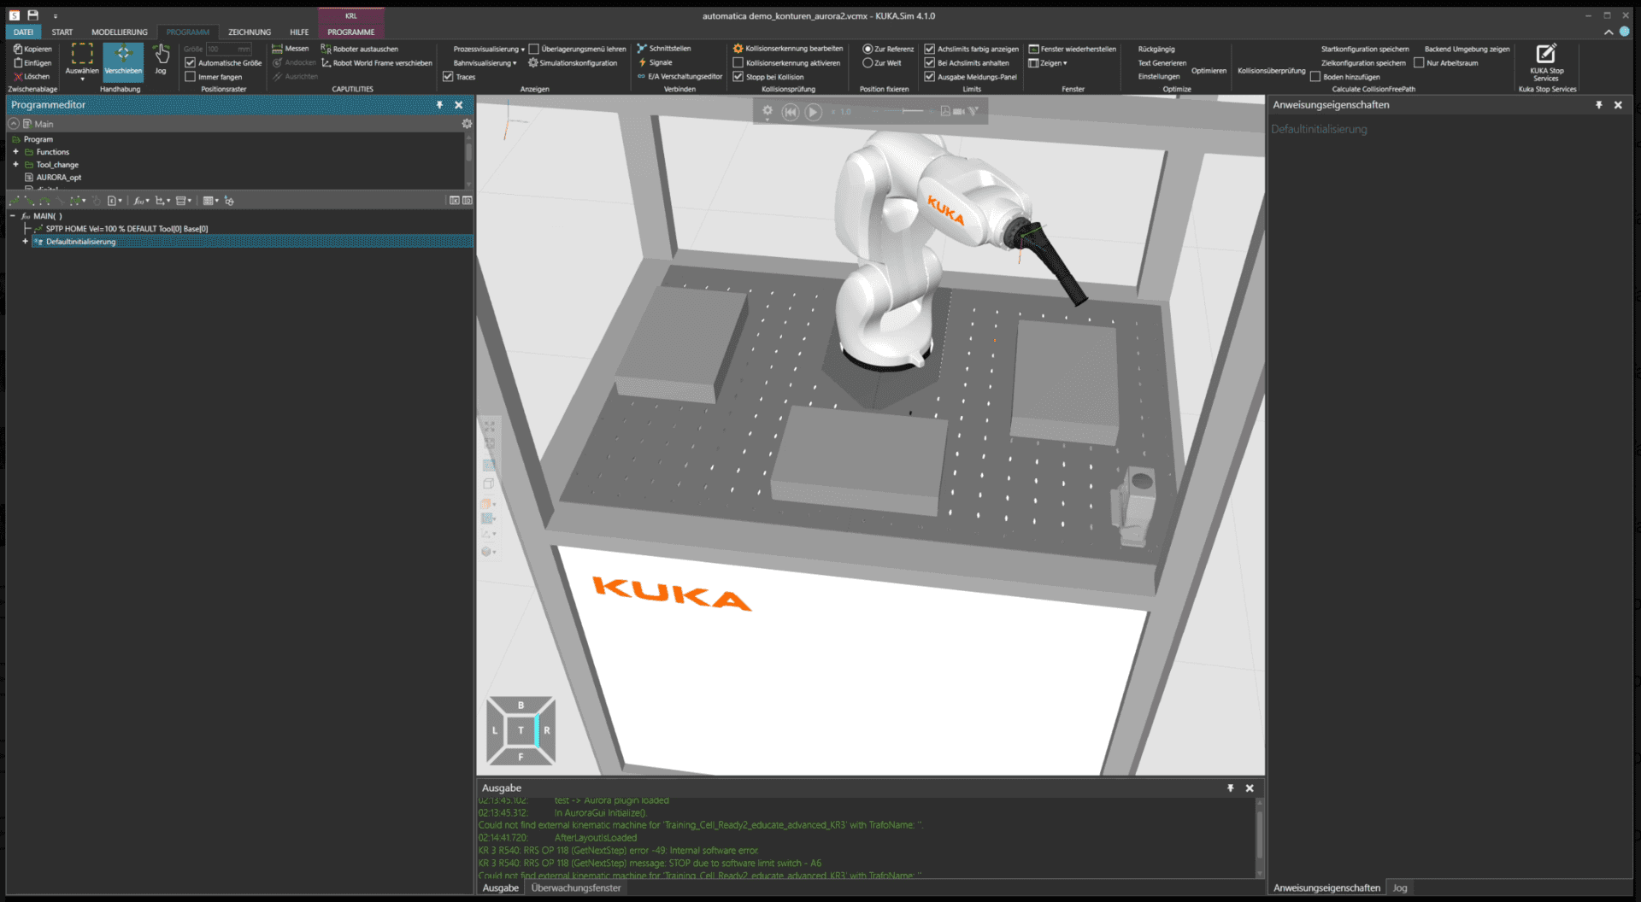Image resolution: width=1641 pixels, height=902 pixels.
Task: Switch to the START tab
Action: pos(62,32)
